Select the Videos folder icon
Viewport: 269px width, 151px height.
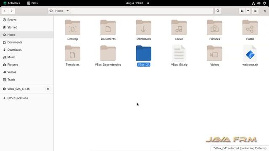(x=215, y=53)
